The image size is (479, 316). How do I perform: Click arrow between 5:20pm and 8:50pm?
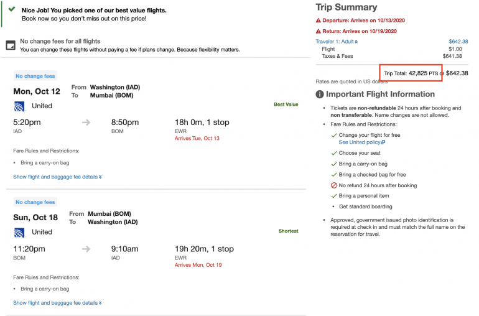(86, 123)
